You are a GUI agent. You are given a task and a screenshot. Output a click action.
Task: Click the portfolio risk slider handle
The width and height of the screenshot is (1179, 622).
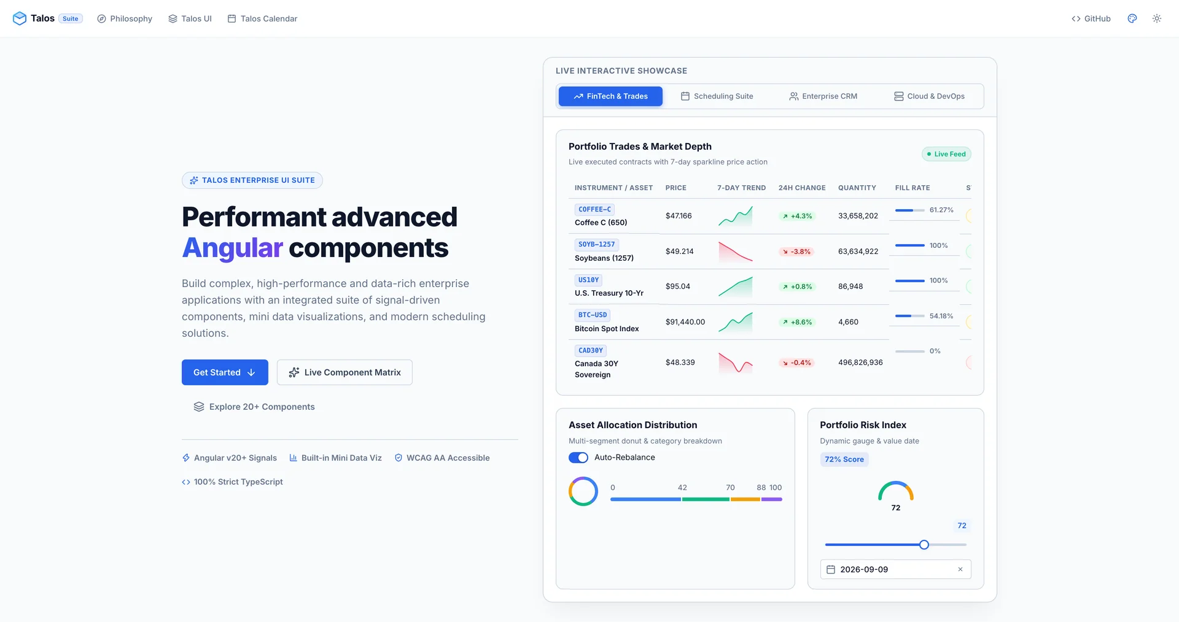click(924, 545)
